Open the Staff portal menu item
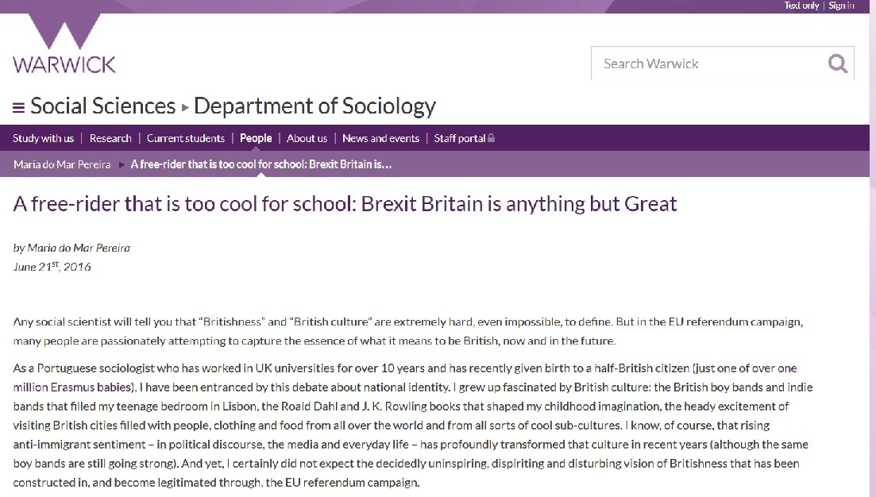 tap(460, 138)
